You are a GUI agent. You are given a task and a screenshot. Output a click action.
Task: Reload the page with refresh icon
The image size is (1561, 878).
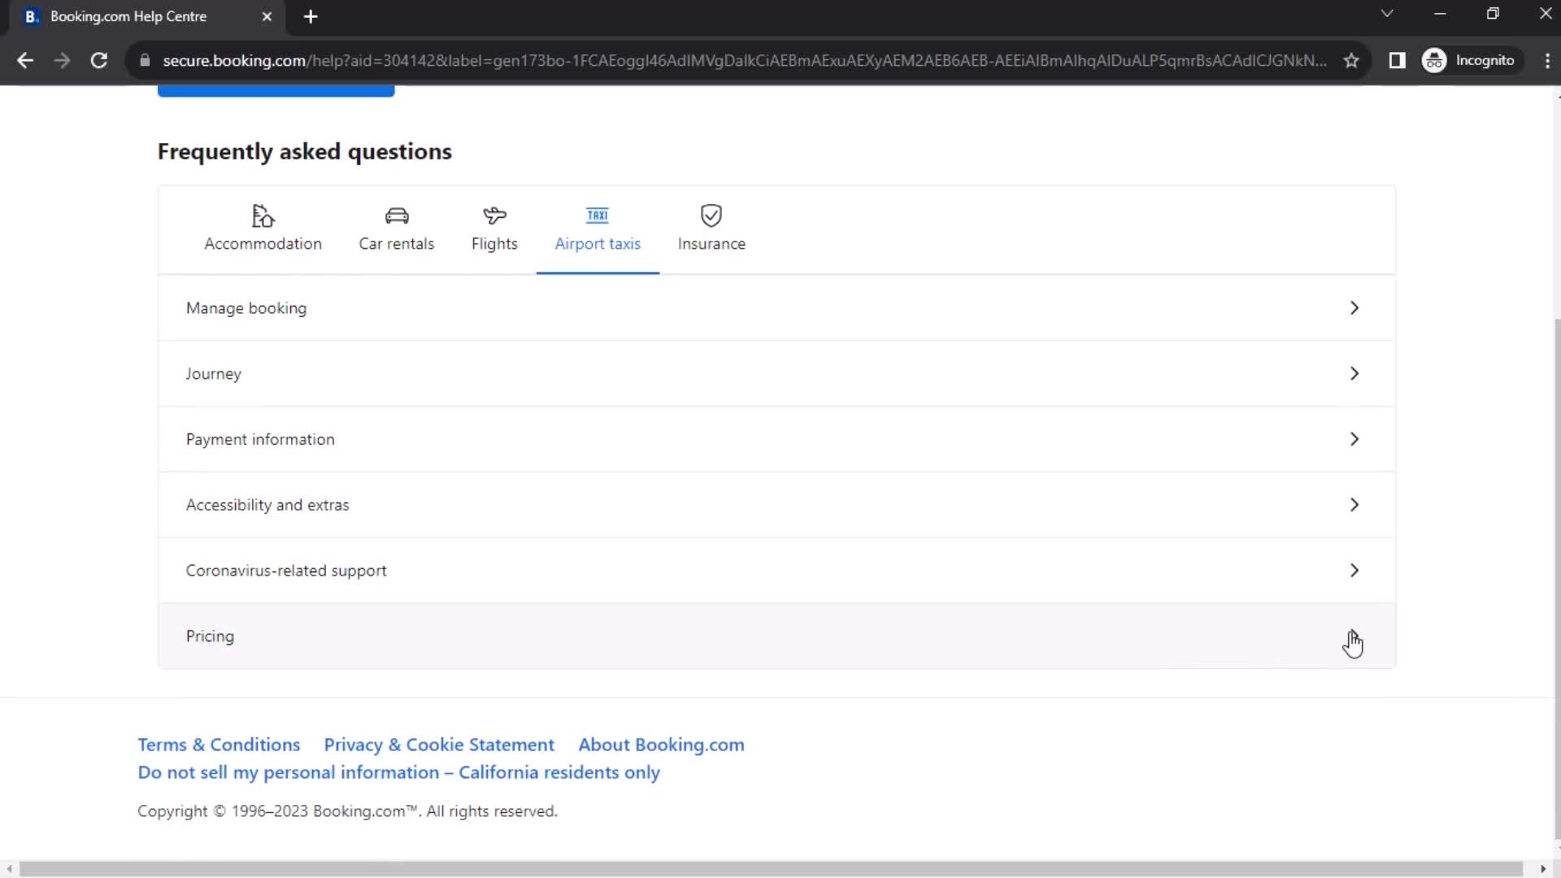coord(99,60)
